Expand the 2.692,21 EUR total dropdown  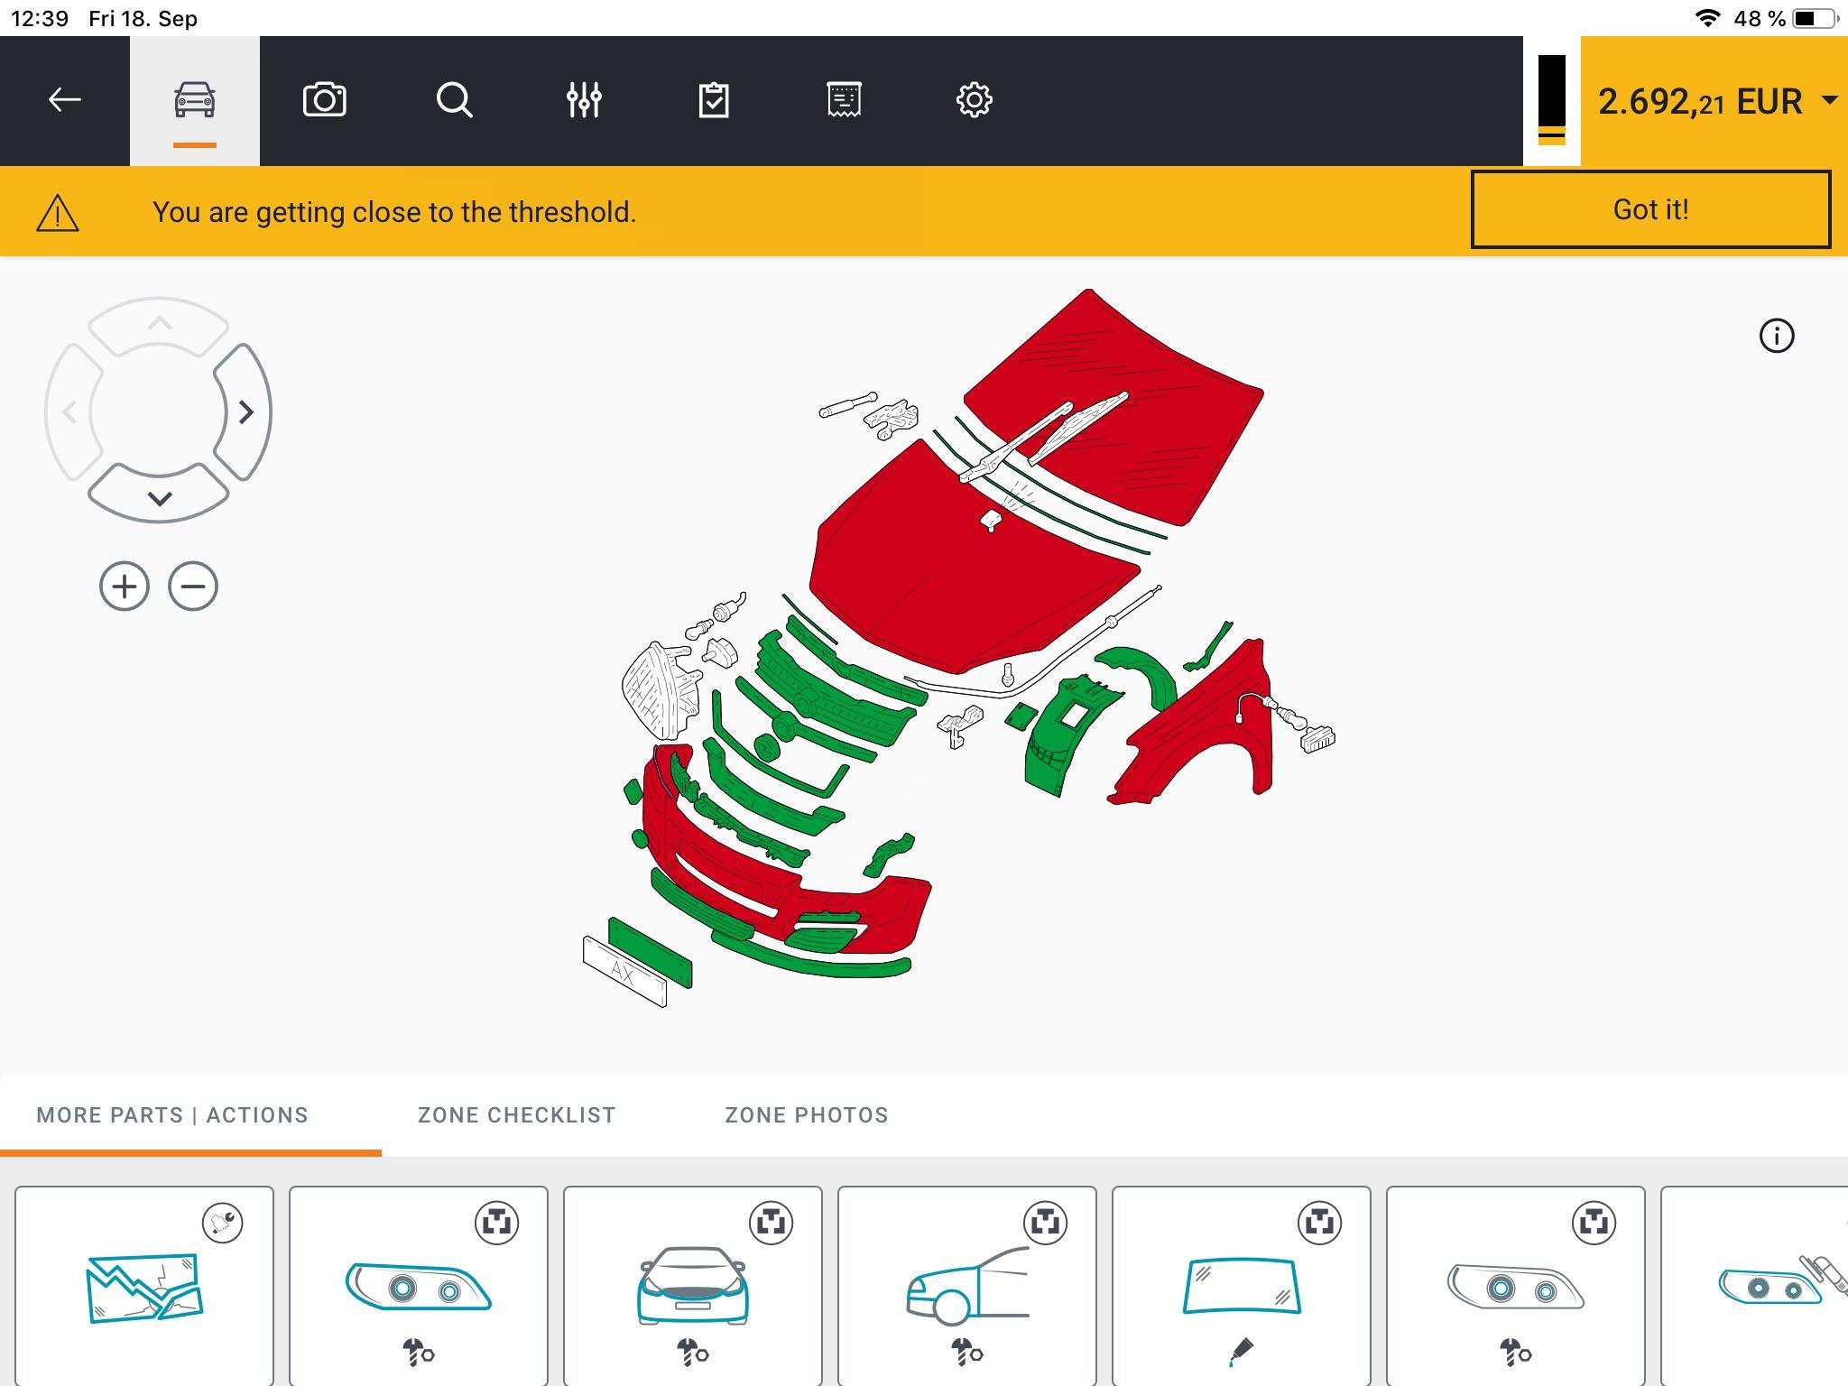pos(1714,101)
